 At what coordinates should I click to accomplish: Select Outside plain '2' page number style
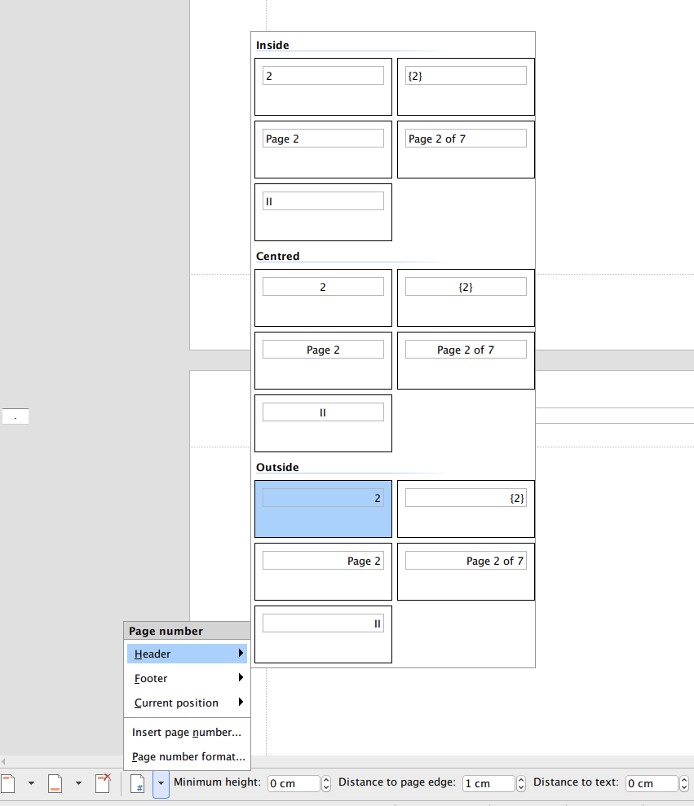(323, 509)
